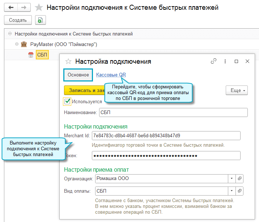Collapse the PayMaster tree node
The image size is (259, 222).
[17, 44]
